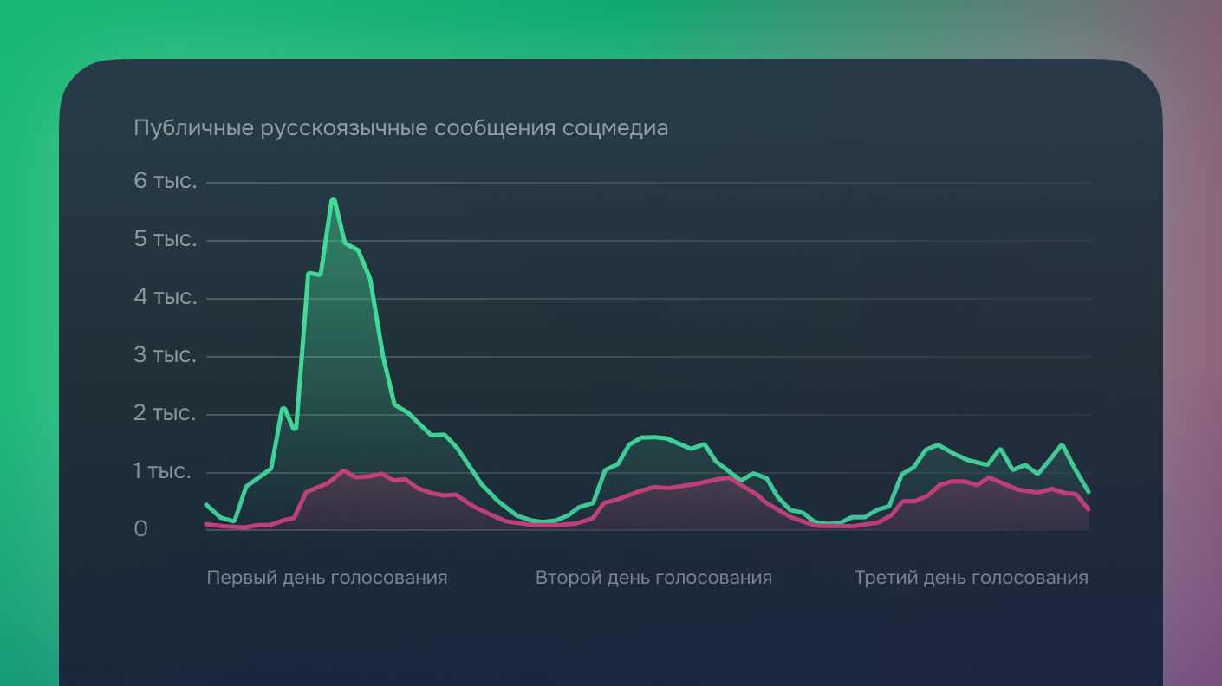
Task: Click the green line's last peak on day three
Action: (1062, 445)
